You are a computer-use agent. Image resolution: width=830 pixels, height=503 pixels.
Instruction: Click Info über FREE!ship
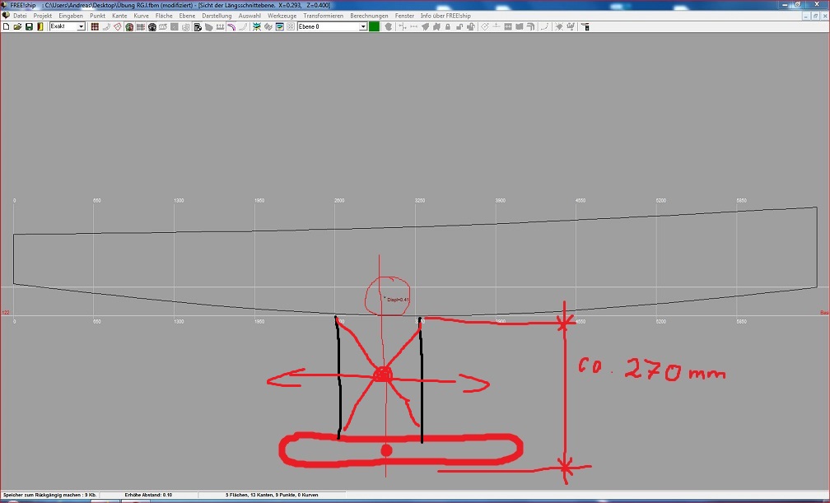click(445, 16)
